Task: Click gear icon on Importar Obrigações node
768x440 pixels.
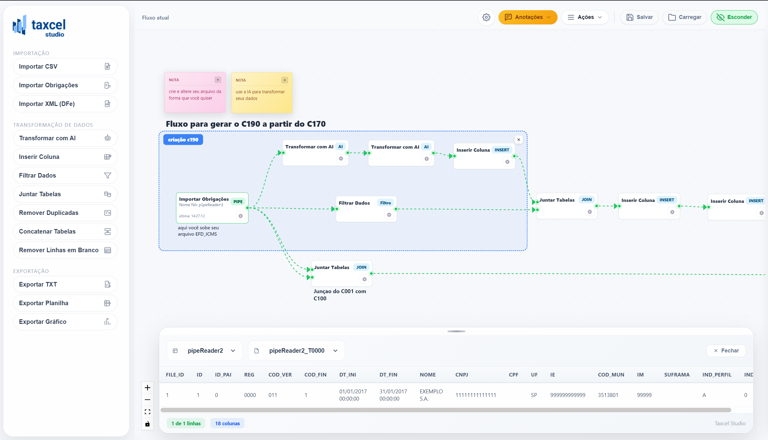Action: click(241, 216)
